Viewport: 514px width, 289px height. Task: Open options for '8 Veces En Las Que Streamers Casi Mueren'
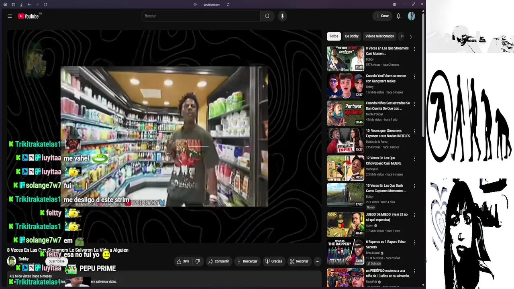[414, 49]
